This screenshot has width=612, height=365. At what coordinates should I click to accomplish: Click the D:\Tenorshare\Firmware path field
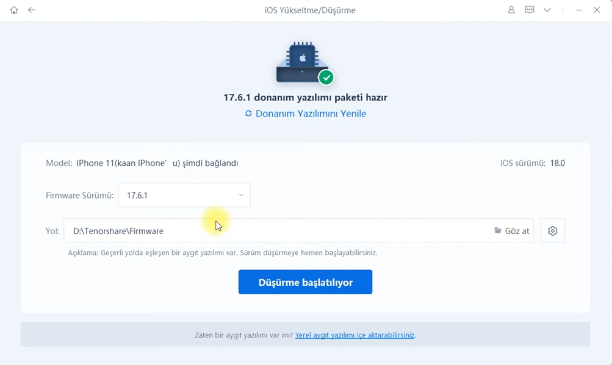[x=275, y=231]
